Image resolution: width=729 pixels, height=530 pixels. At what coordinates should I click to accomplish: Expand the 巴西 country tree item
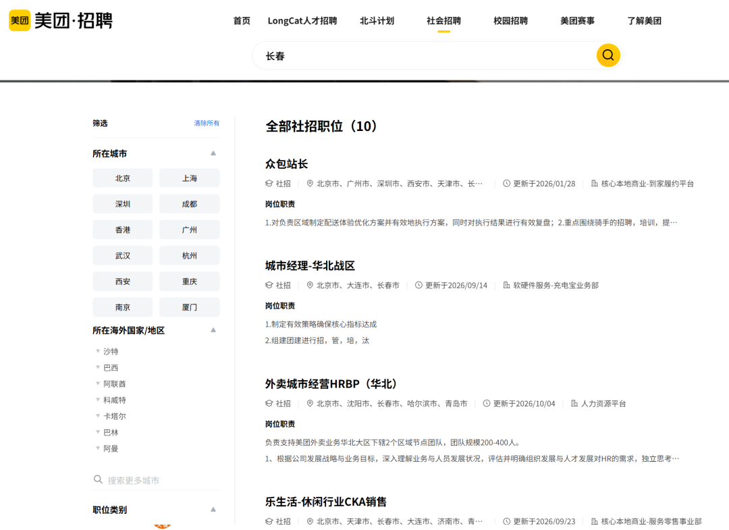point(98,367)
